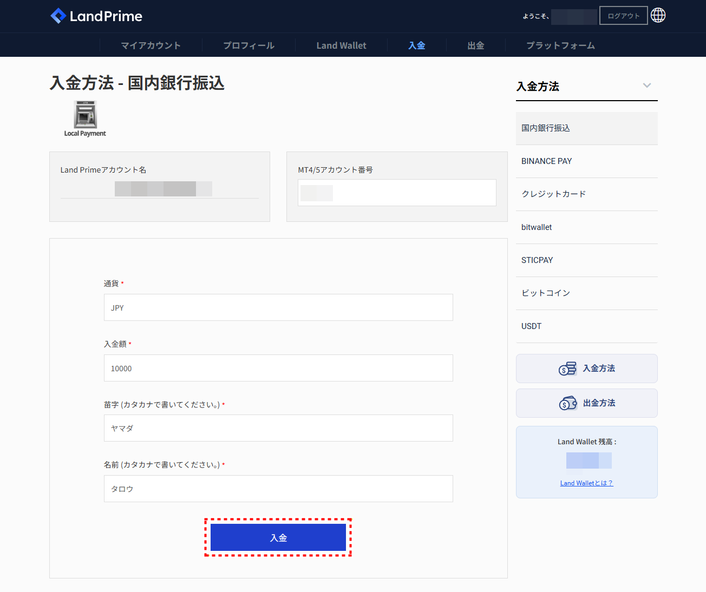Click the LandPrime logo

[x=96, y=16]
